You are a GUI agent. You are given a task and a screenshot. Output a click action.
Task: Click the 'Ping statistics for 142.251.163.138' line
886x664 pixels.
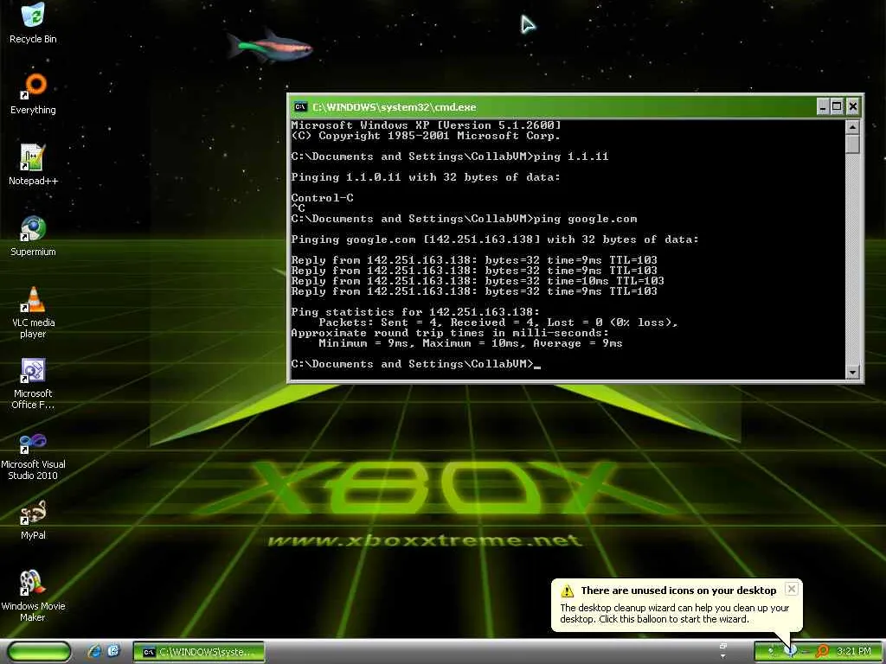pyautogui.click(x=415, y=311)
